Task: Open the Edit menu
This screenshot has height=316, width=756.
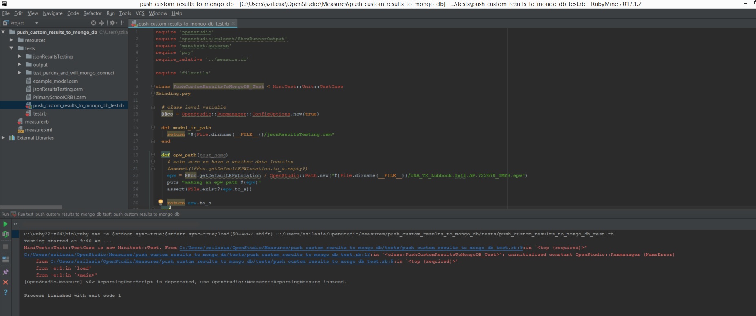Action: pos(18,13)
